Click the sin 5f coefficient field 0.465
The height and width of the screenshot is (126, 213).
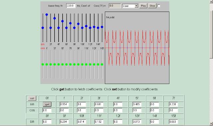[x=137, y=104]
